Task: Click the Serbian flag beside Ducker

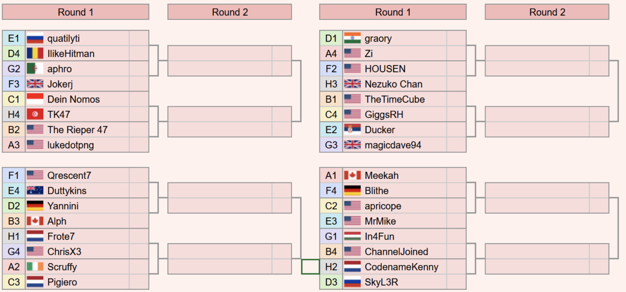Action: point(352,130)
